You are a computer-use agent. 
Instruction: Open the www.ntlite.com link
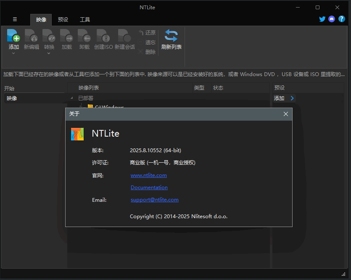click(148, 175)
